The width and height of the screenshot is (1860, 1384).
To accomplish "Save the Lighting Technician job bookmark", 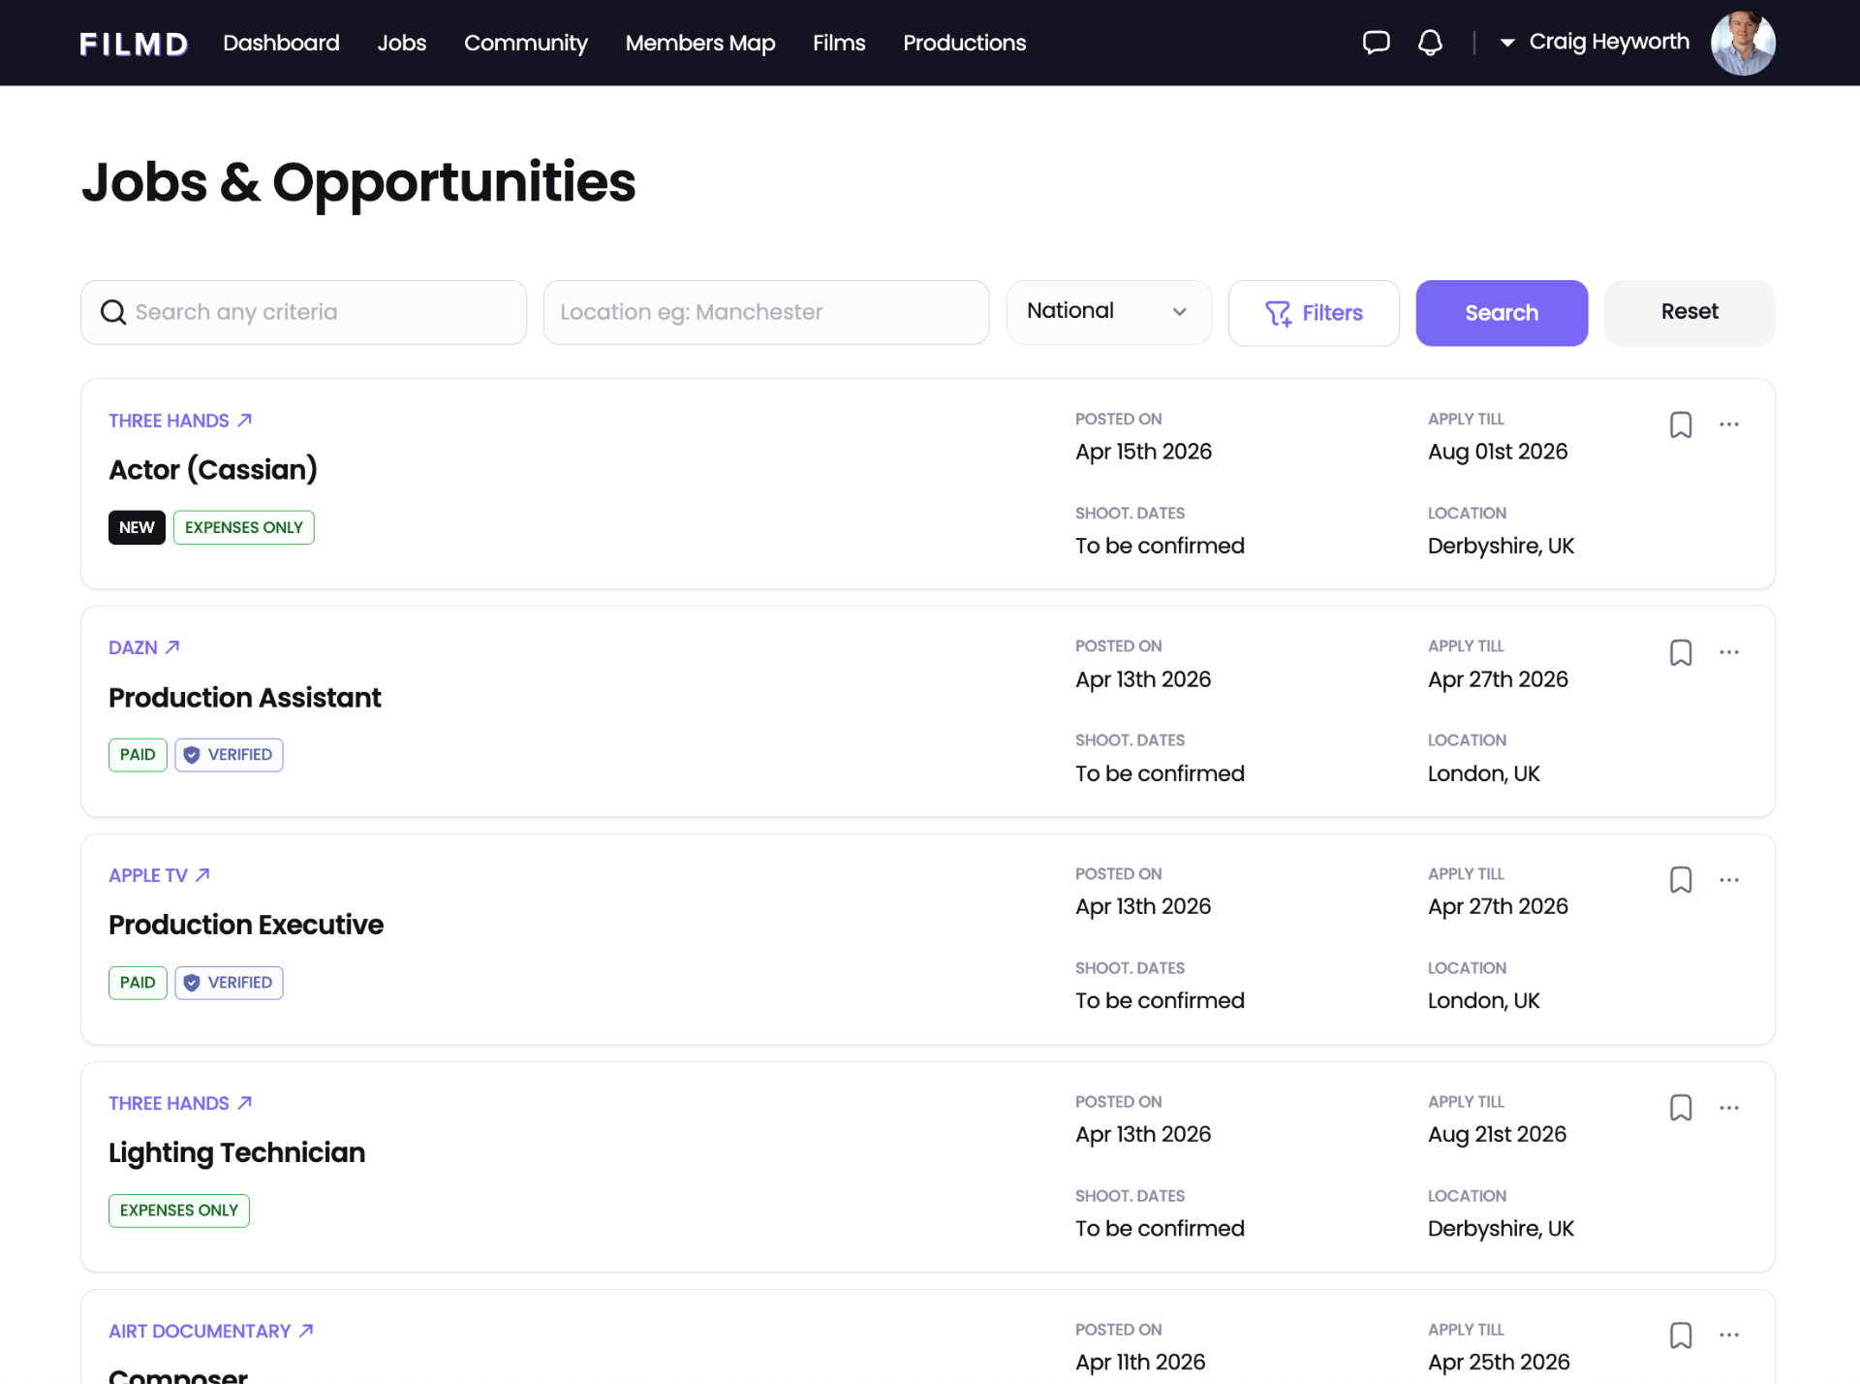I will [x=1681, y=1108].
